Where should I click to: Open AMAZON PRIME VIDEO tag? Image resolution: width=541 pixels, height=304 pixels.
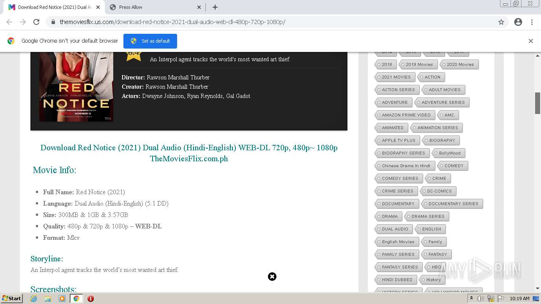(405, 115)
